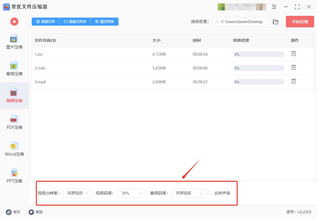Click 转换进度 column header
Image resolution: width=317 pixels, height=219 pixels.
[241, 40]
